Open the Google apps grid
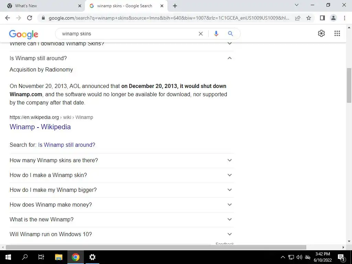The image size is (352, 264). (x=337, y=33)
